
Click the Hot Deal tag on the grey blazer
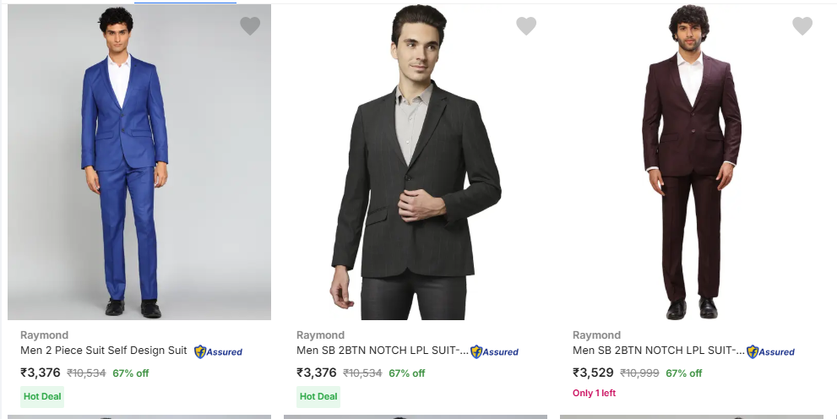tap(318, 396)
